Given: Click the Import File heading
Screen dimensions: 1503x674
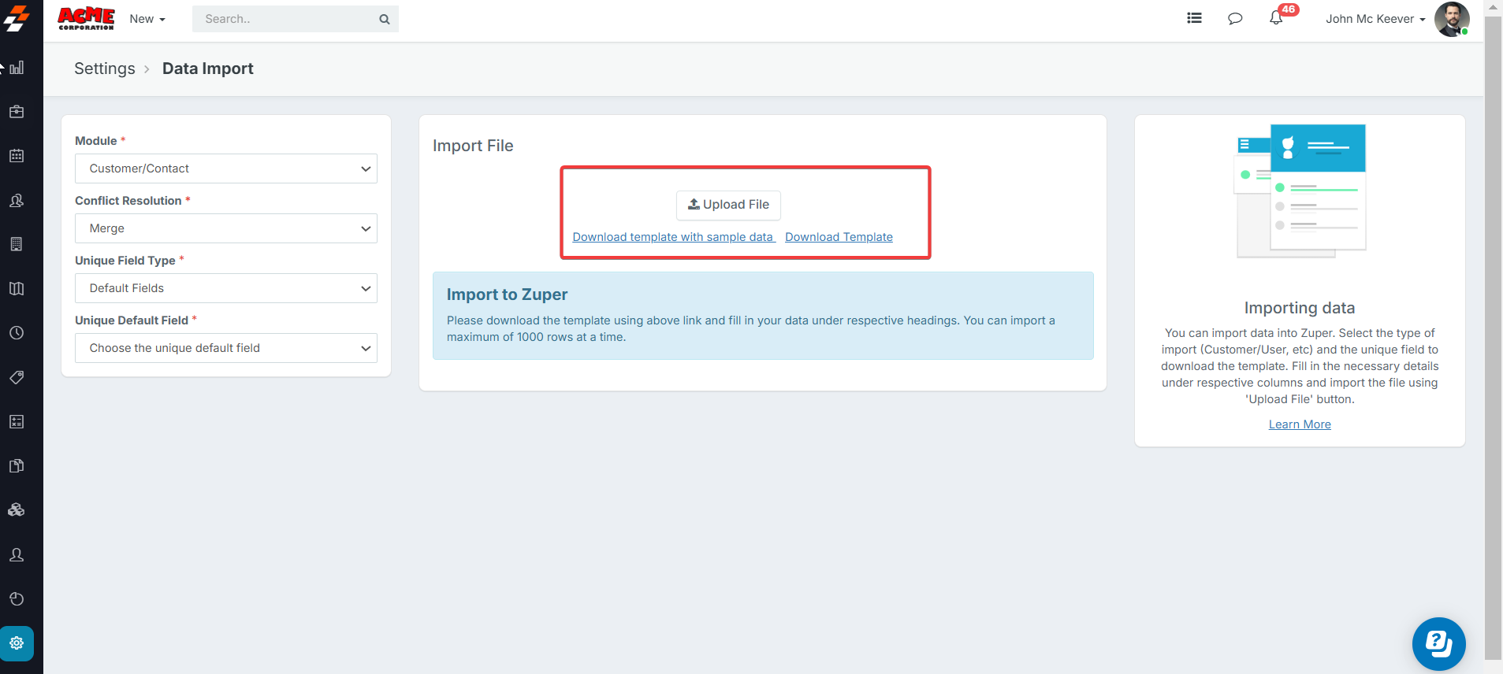Looking at the screenshot, I should (473, 146).
